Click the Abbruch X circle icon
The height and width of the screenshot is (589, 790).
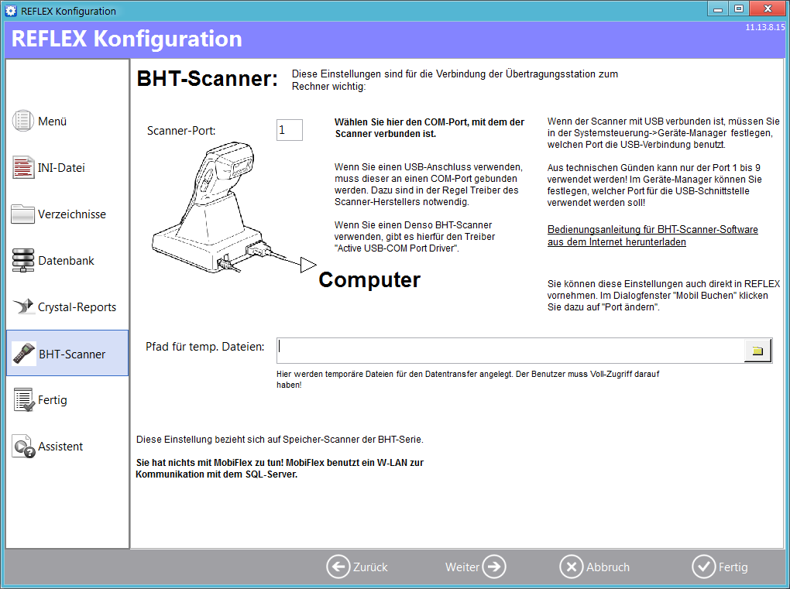[572, 567]
